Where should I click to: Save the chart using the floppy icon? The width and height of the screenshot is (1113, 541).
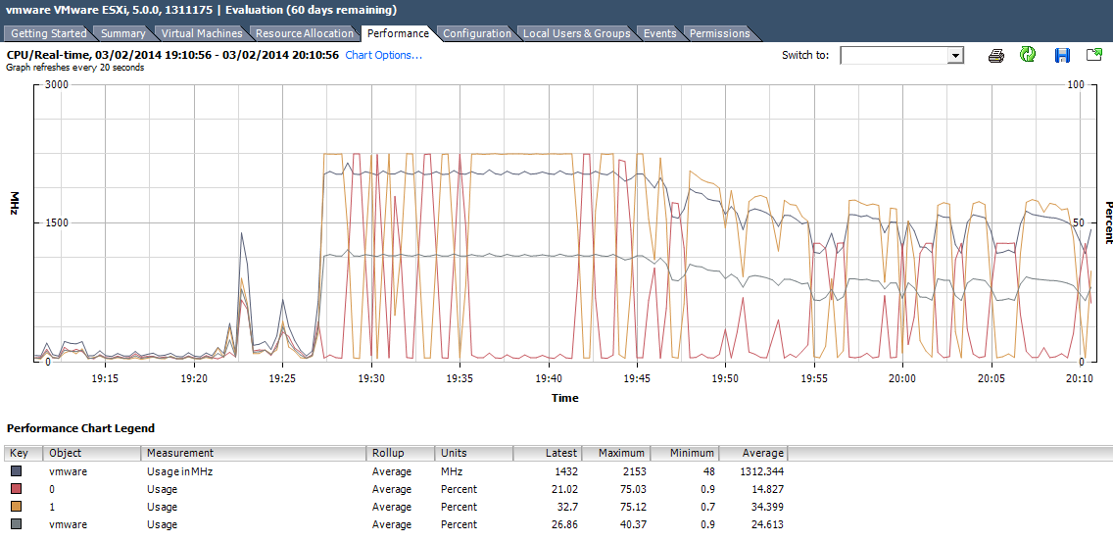1063,56
